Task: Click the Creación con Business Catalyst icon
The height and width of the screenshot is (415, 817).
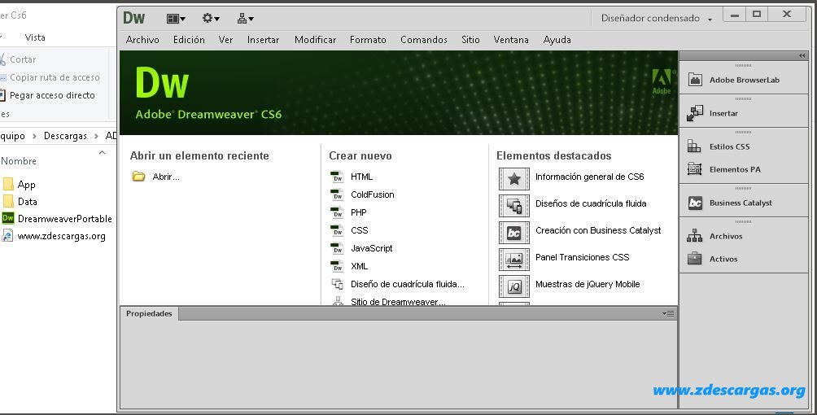Action: click(513, 233)
